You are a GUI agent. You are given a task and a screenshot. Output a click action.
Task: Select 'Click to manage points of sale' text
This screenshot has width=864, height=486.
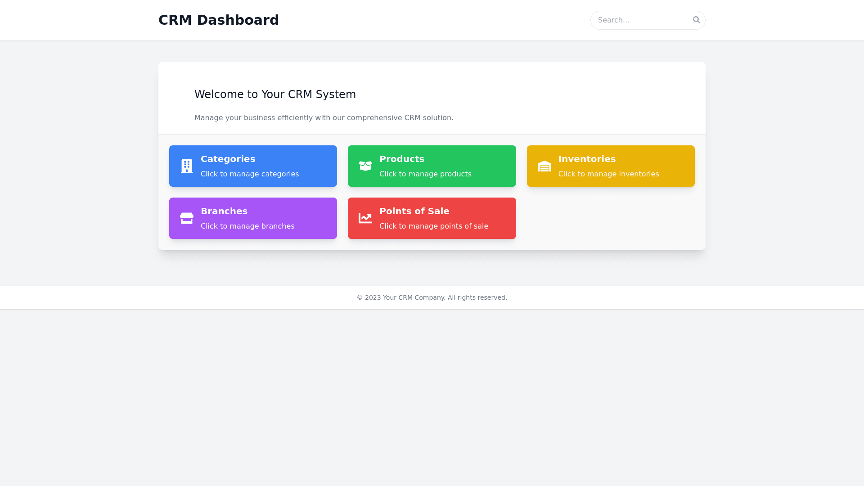[433, 226]
